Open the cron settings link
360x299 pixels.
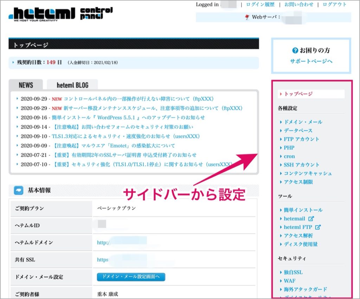289,156
